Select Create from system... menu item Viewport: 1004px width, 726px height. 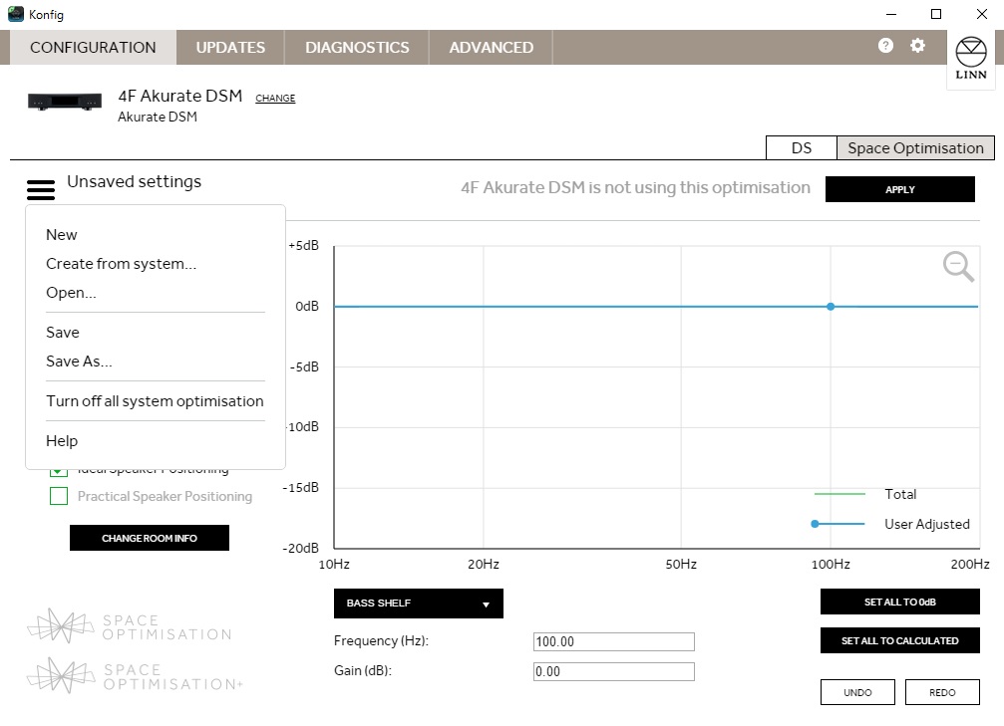(x=121, y=264)
